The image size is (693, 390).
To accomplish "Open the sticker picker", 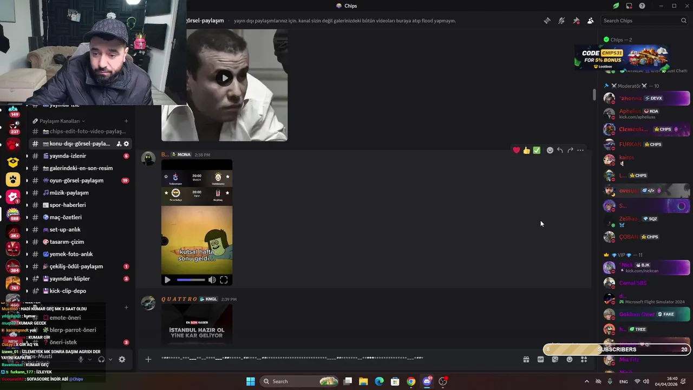I will pos(555,359).
